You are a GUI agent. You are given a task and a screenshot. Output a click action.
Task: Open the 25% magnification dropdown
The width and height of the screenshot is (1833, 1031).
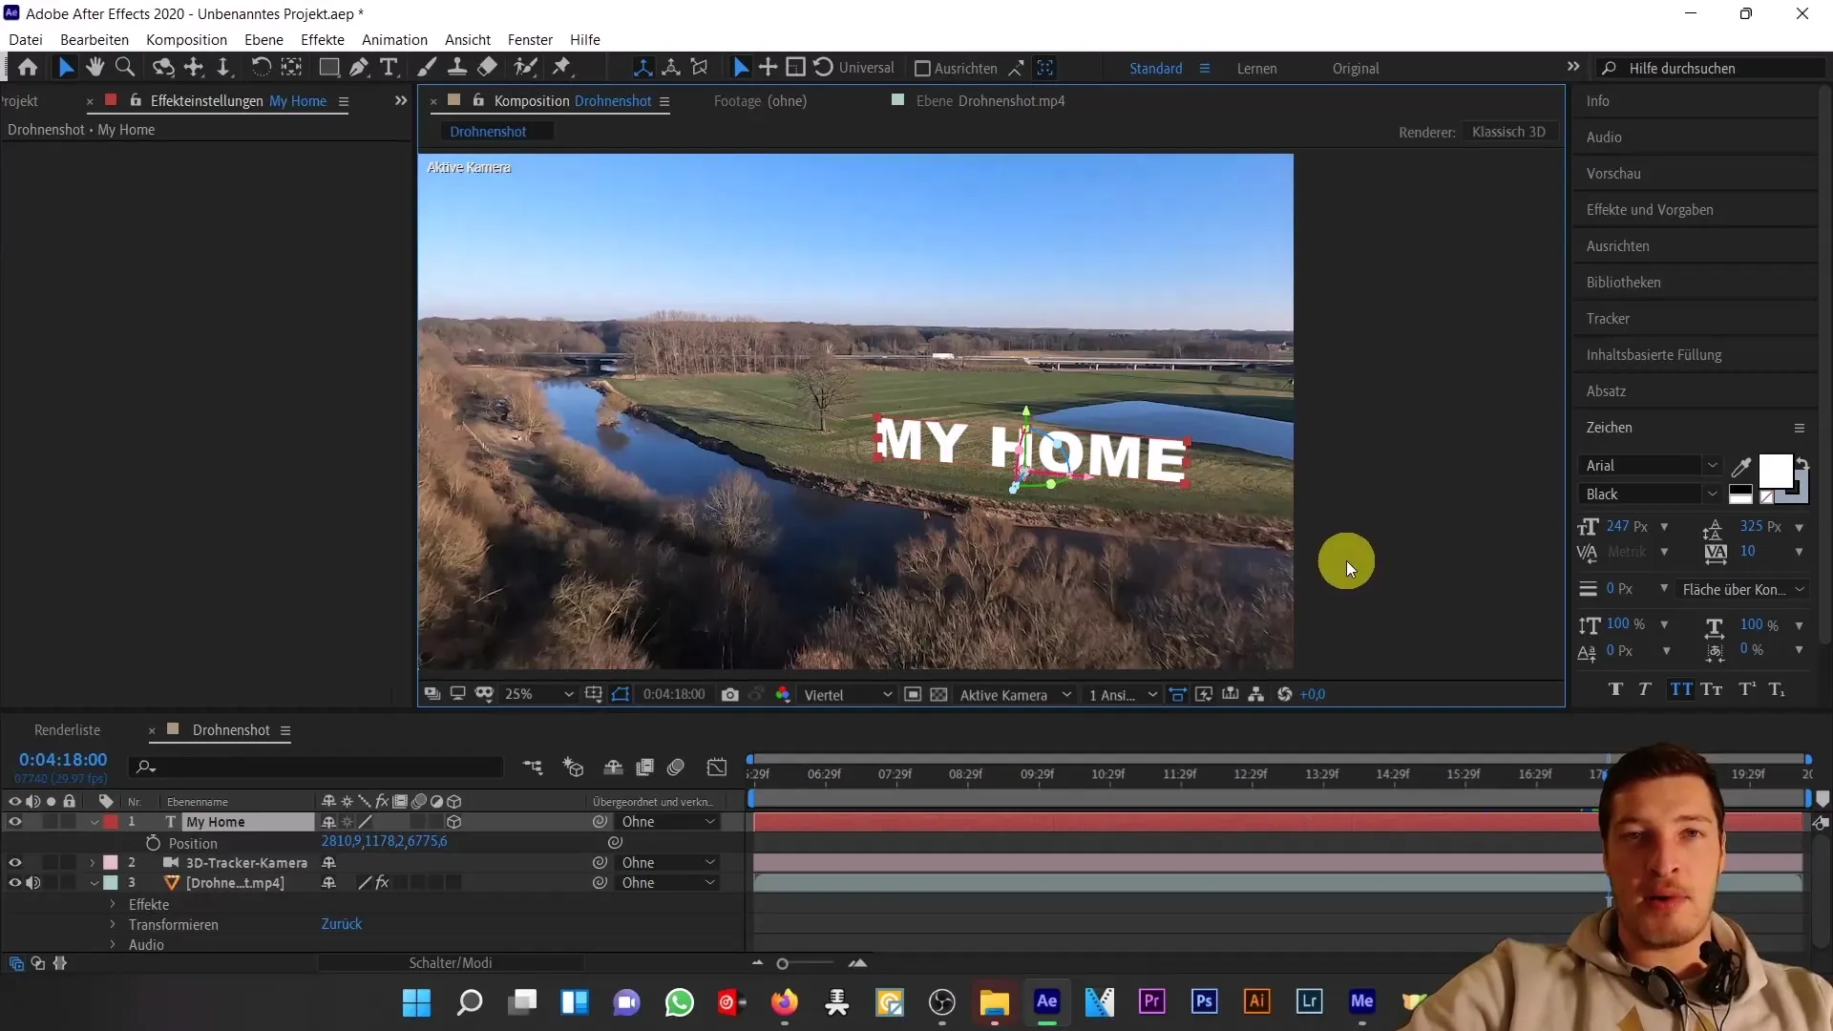pos(538,695)
